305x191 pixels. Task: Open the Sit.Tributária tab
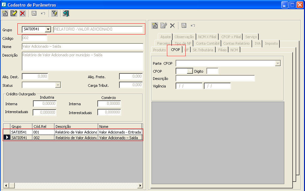tap(203, 50)
